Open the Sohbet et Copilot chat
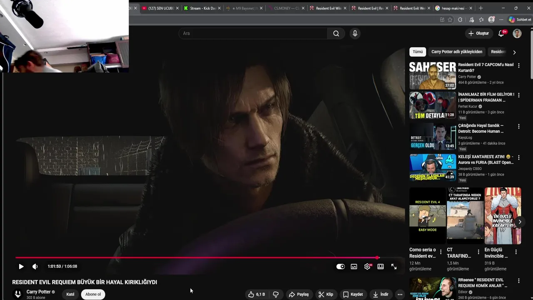Screen dimensions: 533x300 (520, 20)
